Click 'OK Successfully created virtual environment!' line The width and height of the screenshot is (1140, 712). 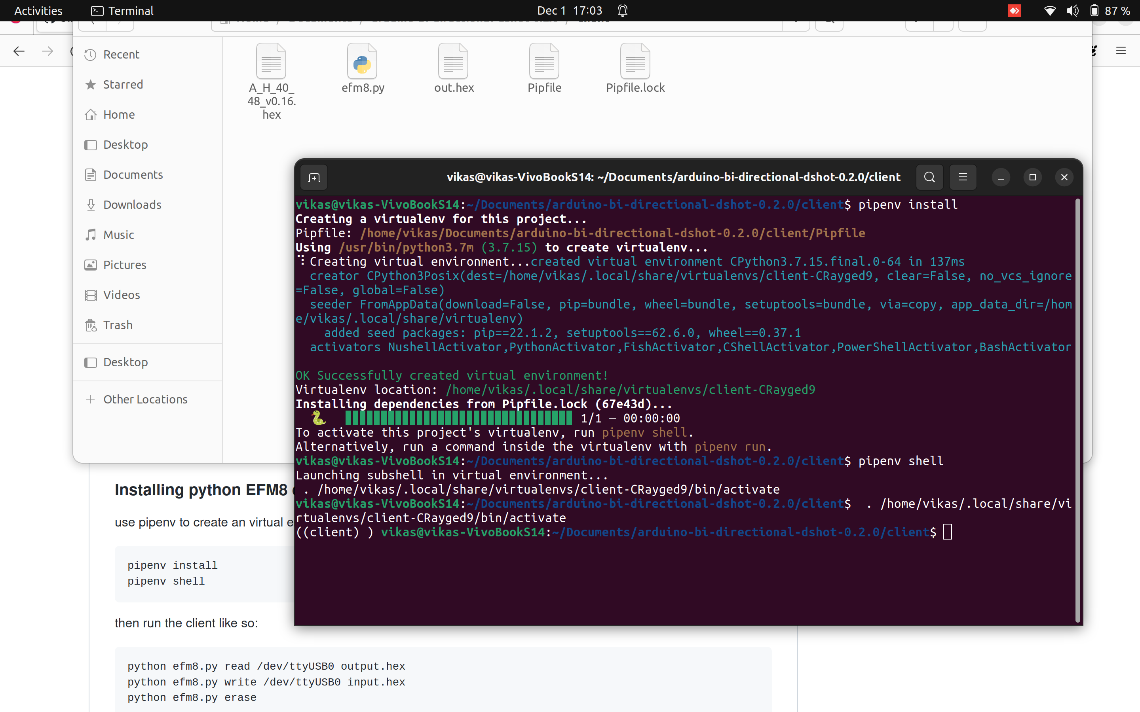[452, 375]
